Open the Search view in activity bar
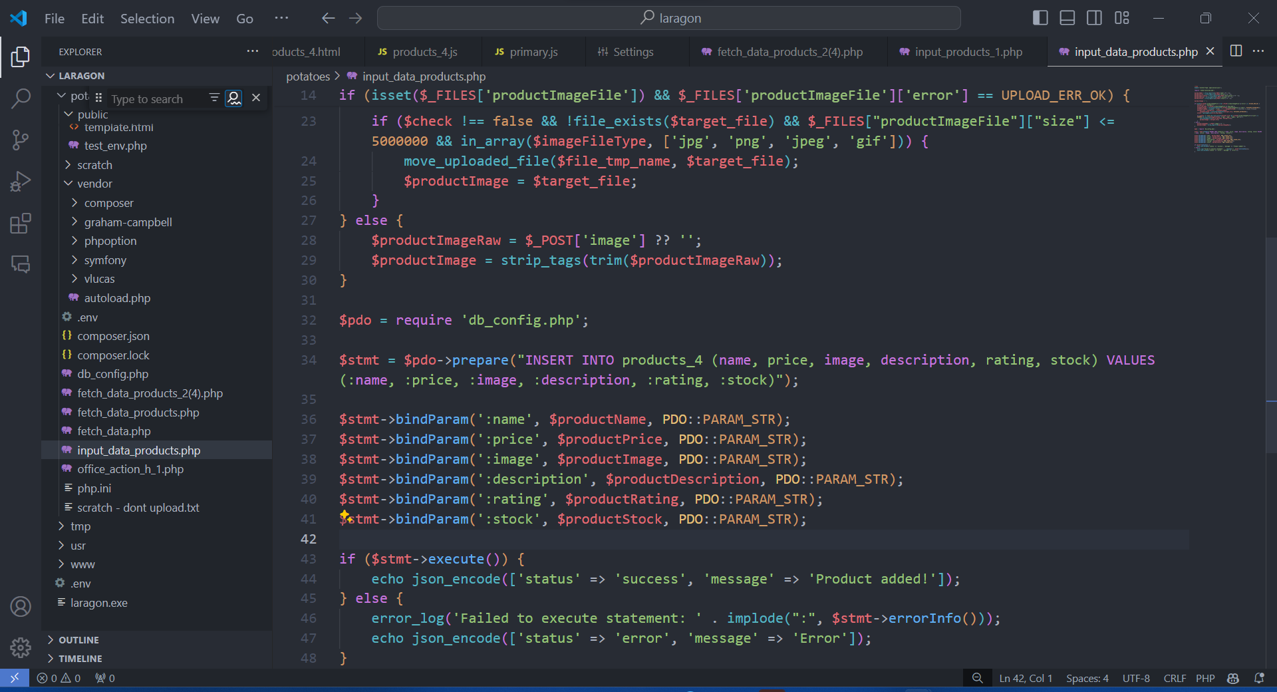 (21, 98)
